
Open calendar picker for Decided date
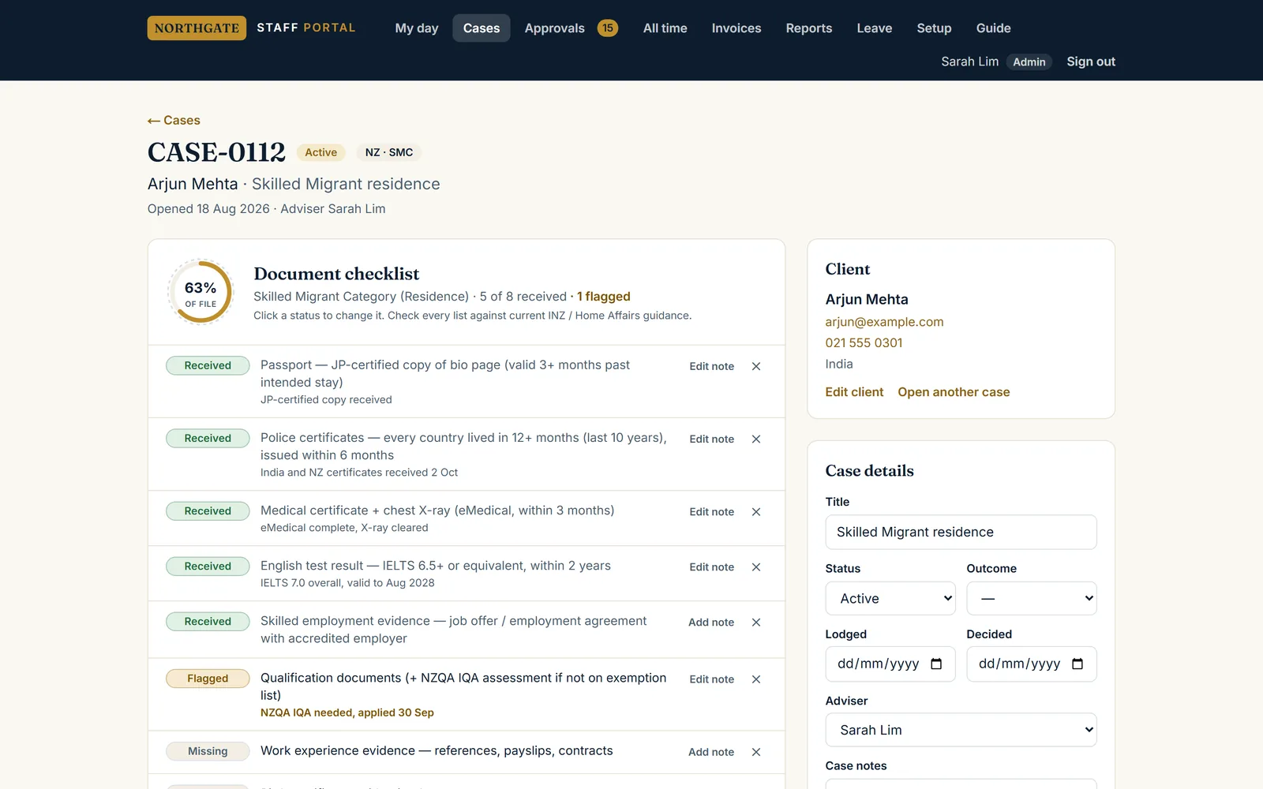click(x=1077, y=664)
